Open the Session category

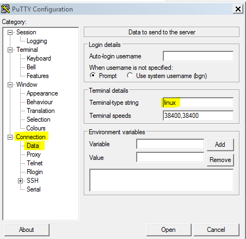pyautogui.click(x=26, y=32)
